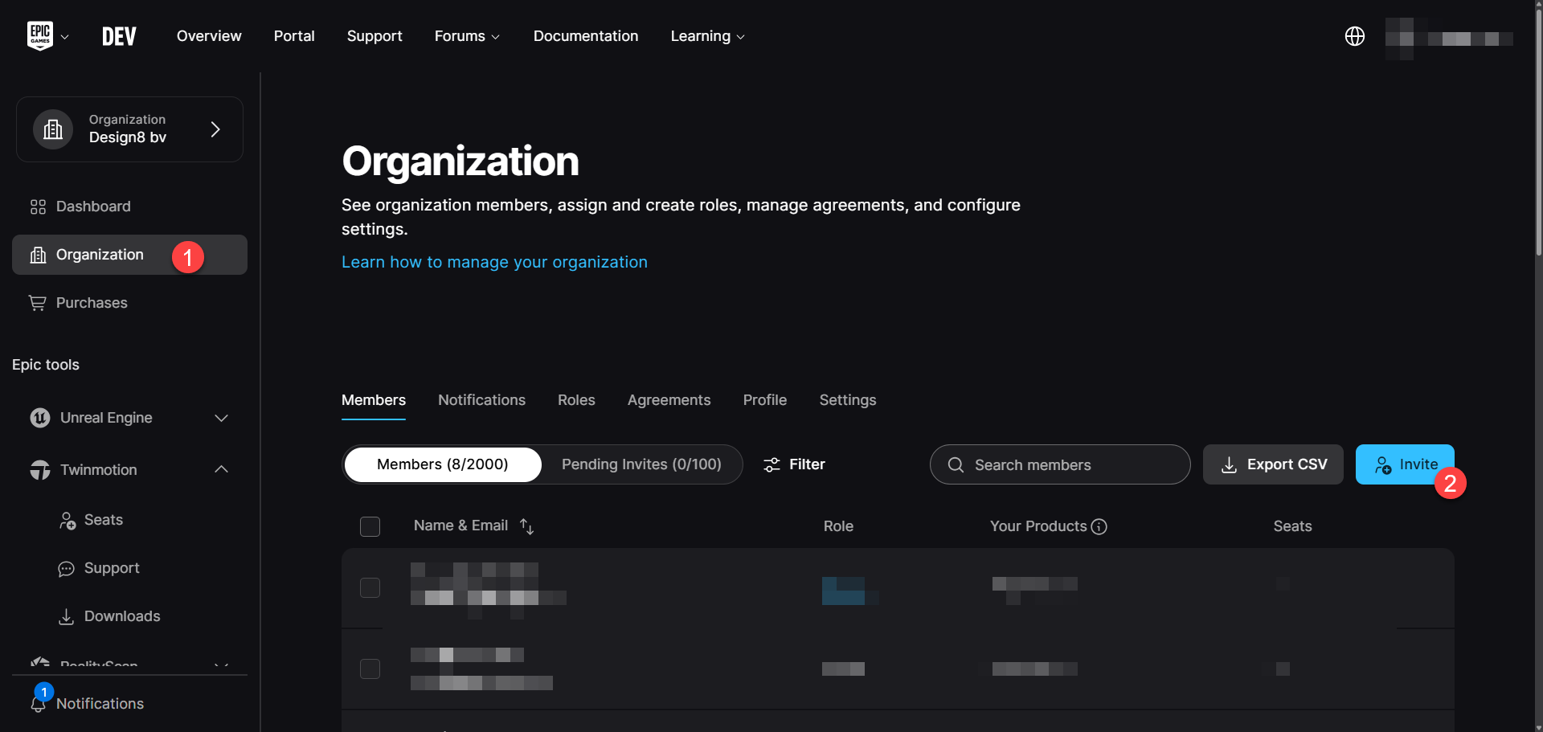Open the user account avatar menu
This screenshot has width=1543, height=732.
click(1449, 38)
